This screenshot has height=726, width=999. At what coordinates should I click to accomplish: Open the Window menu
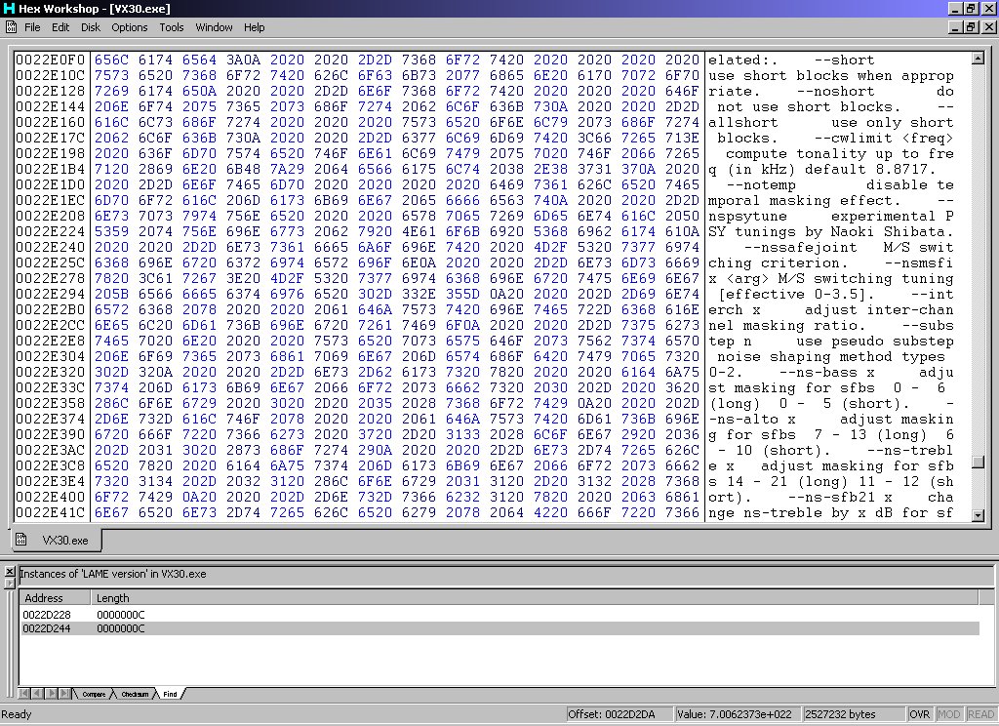(214, 27)
